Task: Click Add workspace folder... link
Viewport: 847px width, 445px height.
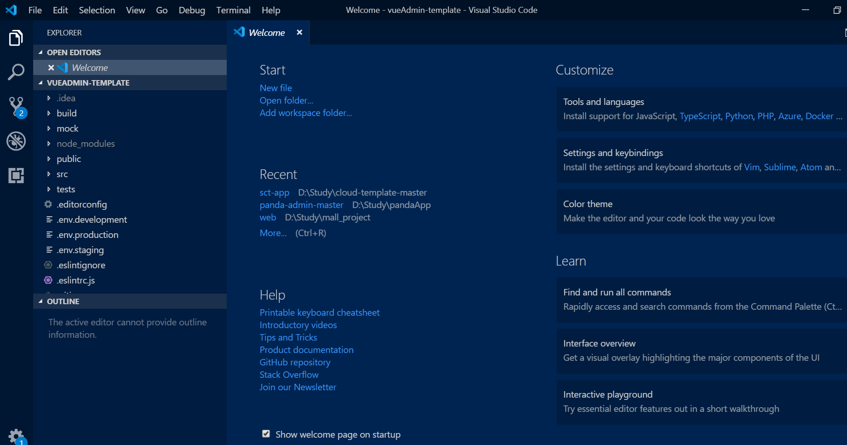Action: click(x=306, y=113)
